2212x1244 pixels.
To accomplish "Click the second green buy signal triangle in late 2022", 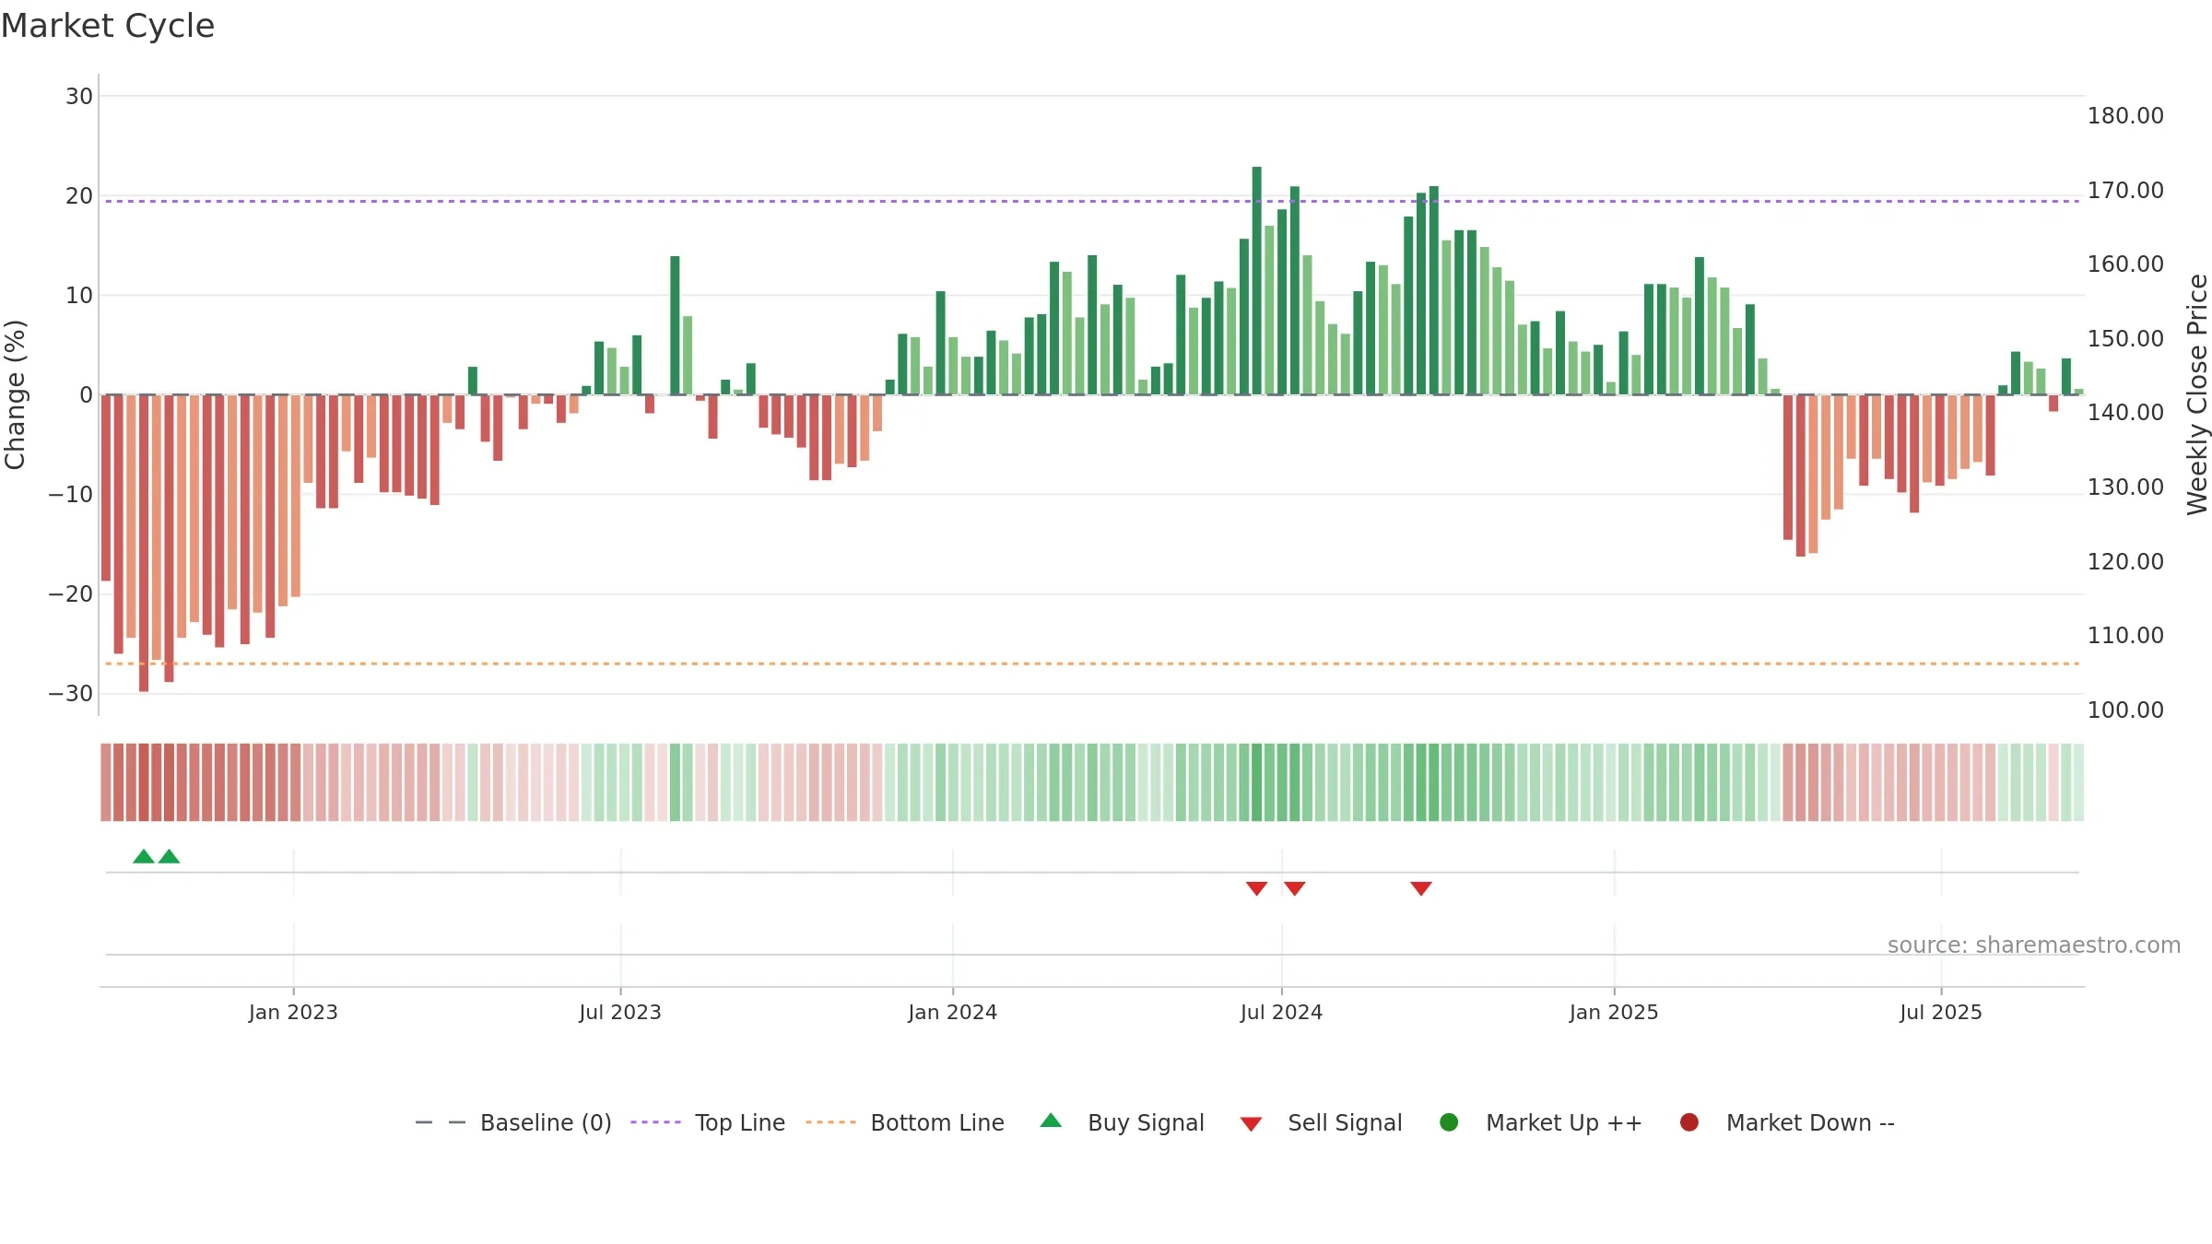I will [x=169, y=856].
